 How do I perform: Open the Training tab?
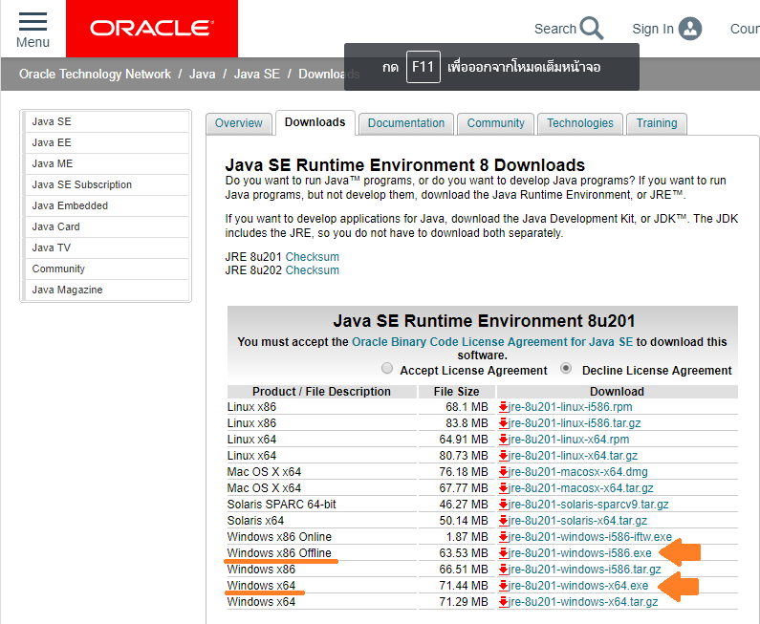[x=657, y=123]
